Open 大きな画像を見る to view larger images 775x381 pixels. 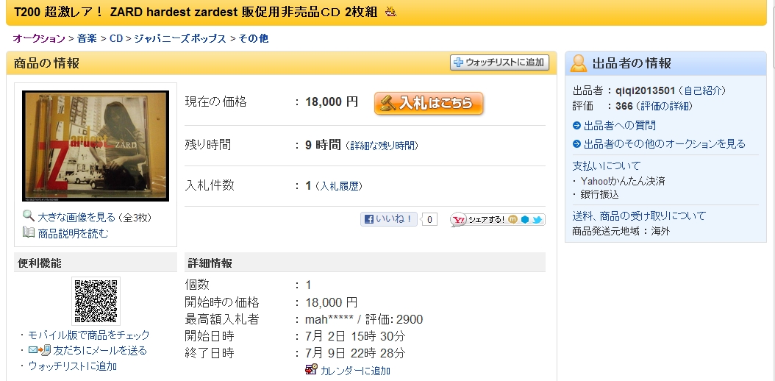click(x=76, y=217)
